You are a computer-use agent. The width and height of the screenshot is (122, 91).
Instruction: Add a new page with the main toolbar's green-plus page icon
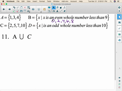click(14, 11)
